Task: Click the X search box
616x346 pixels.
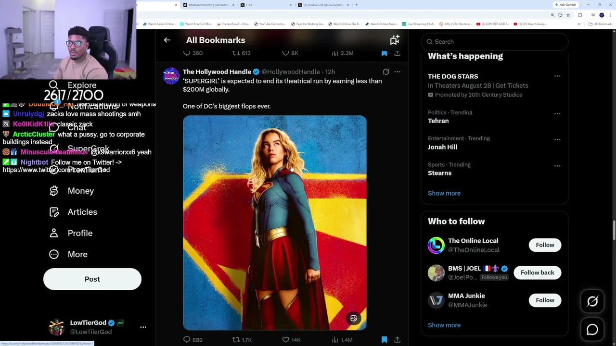Action: (495, 42)
